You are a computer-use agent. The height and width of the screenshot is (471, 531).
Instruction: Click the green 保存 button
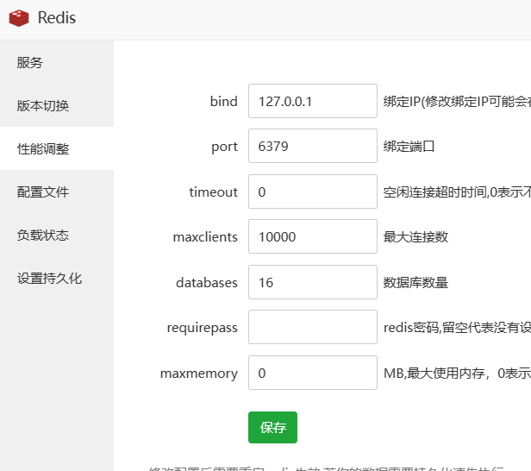(272, 427)
